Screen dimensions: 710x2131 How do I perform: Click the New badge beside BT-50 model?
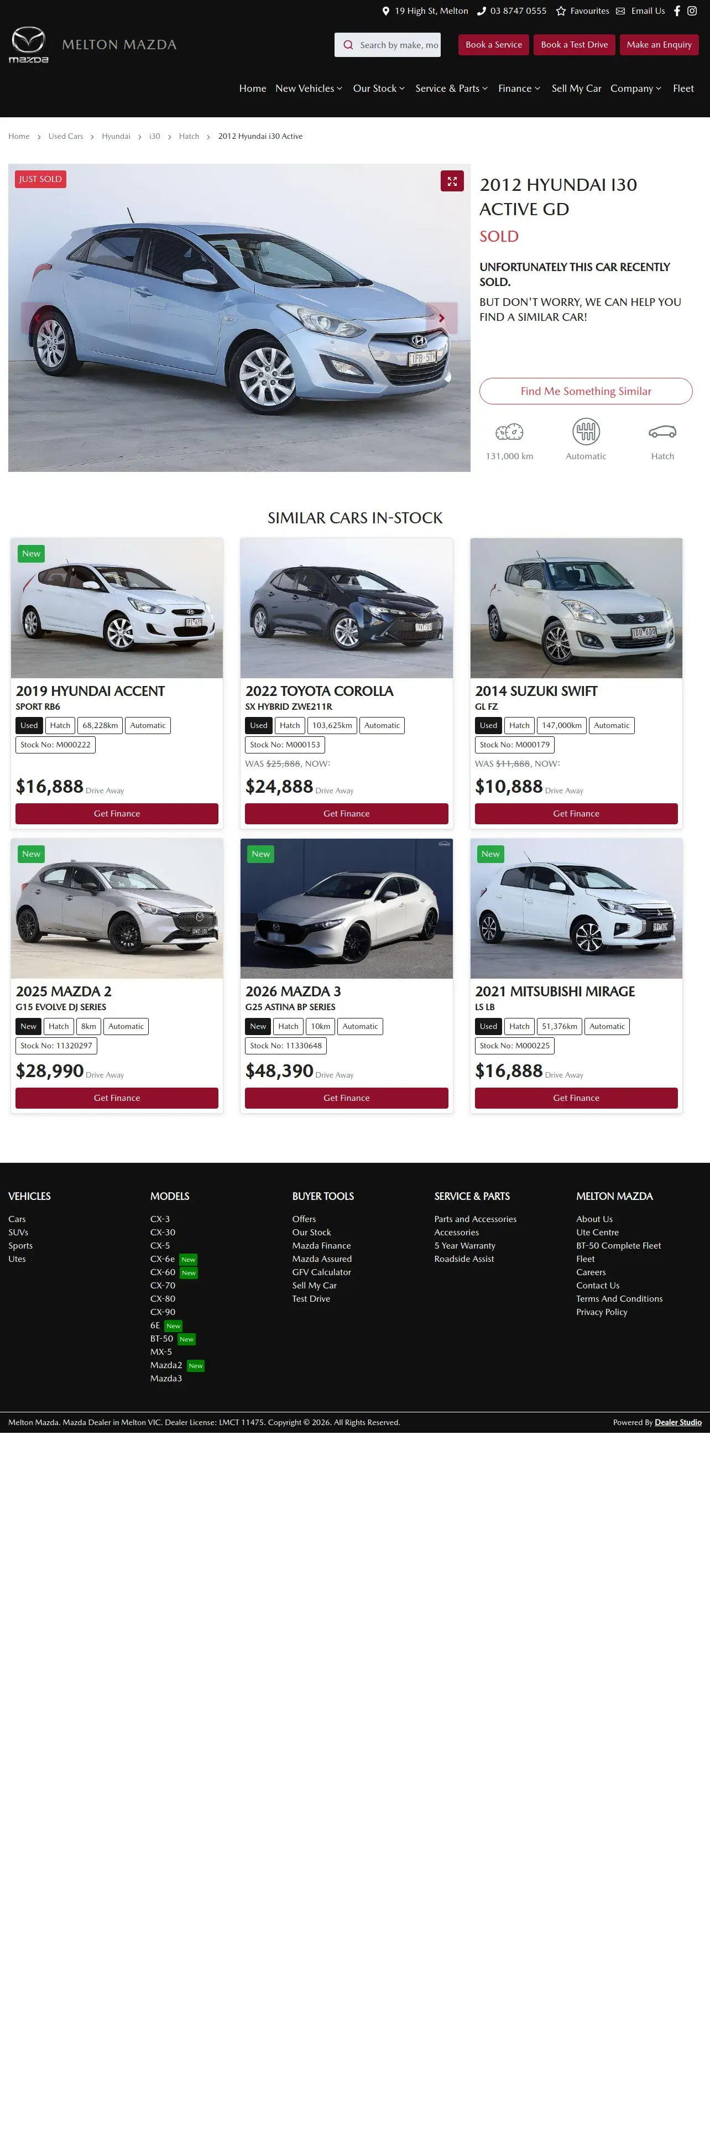187,1338
